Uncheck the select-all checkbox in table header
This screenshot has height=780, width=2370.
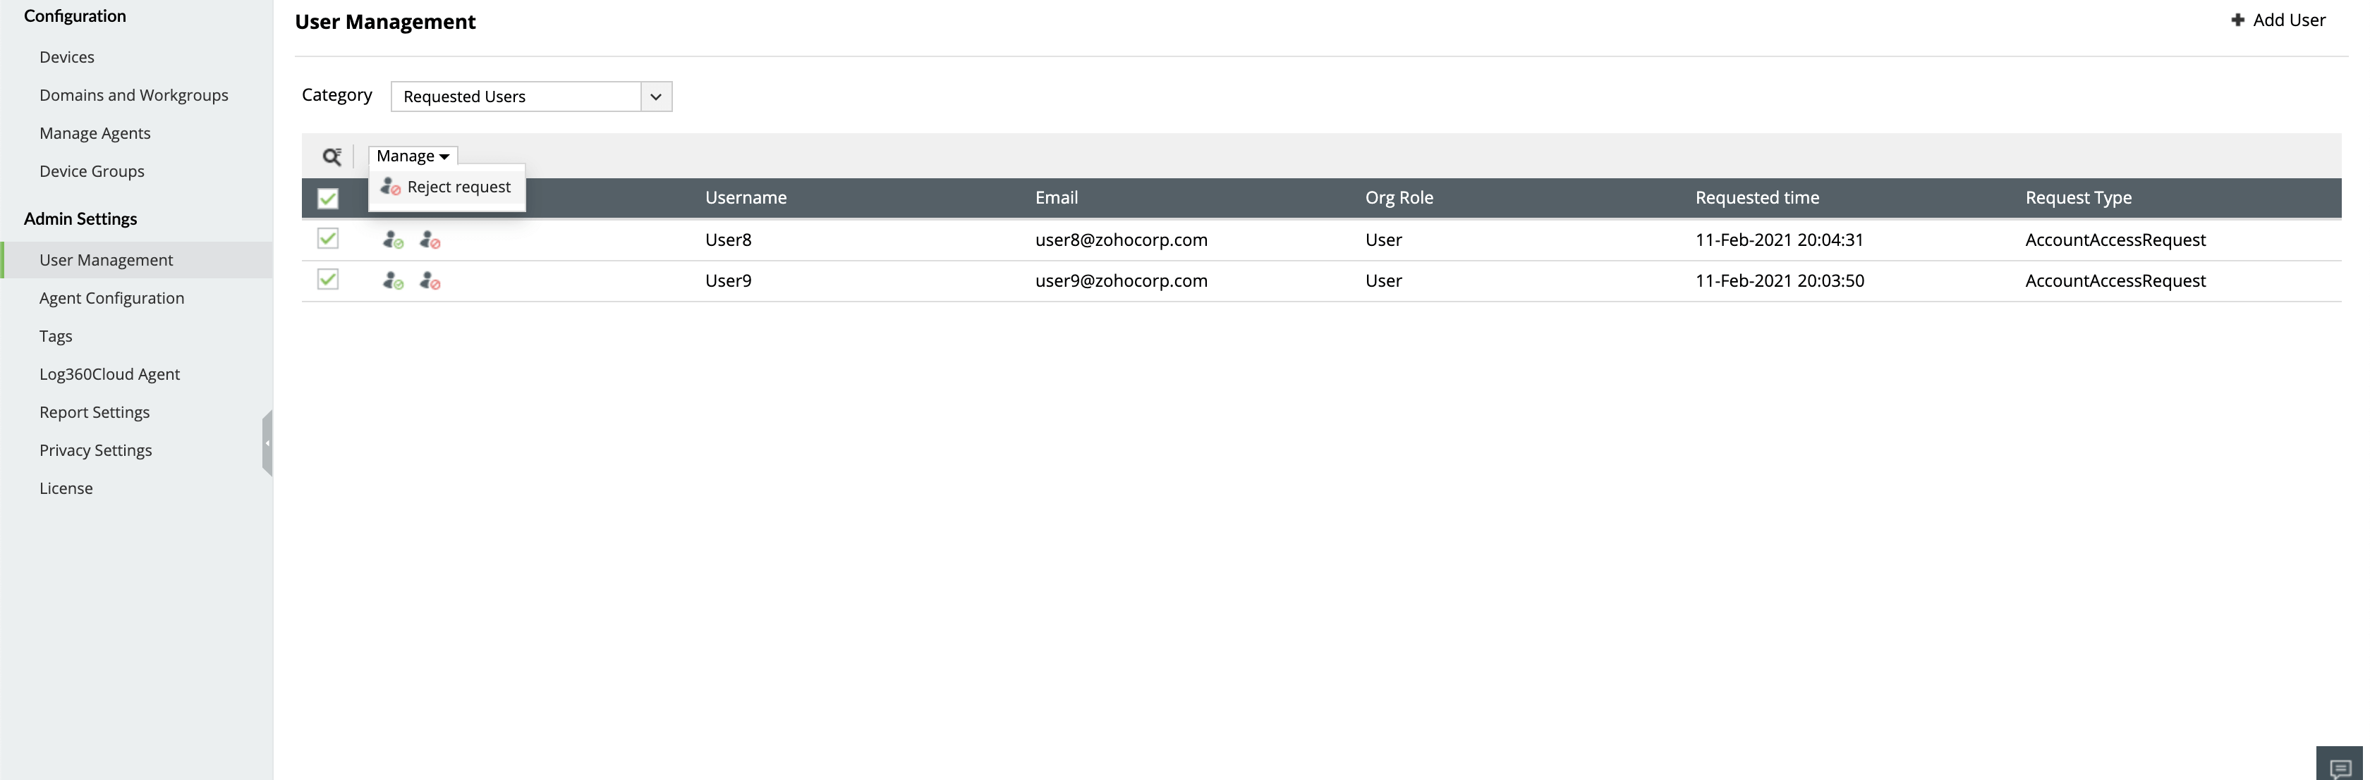(x=329, y=197)
